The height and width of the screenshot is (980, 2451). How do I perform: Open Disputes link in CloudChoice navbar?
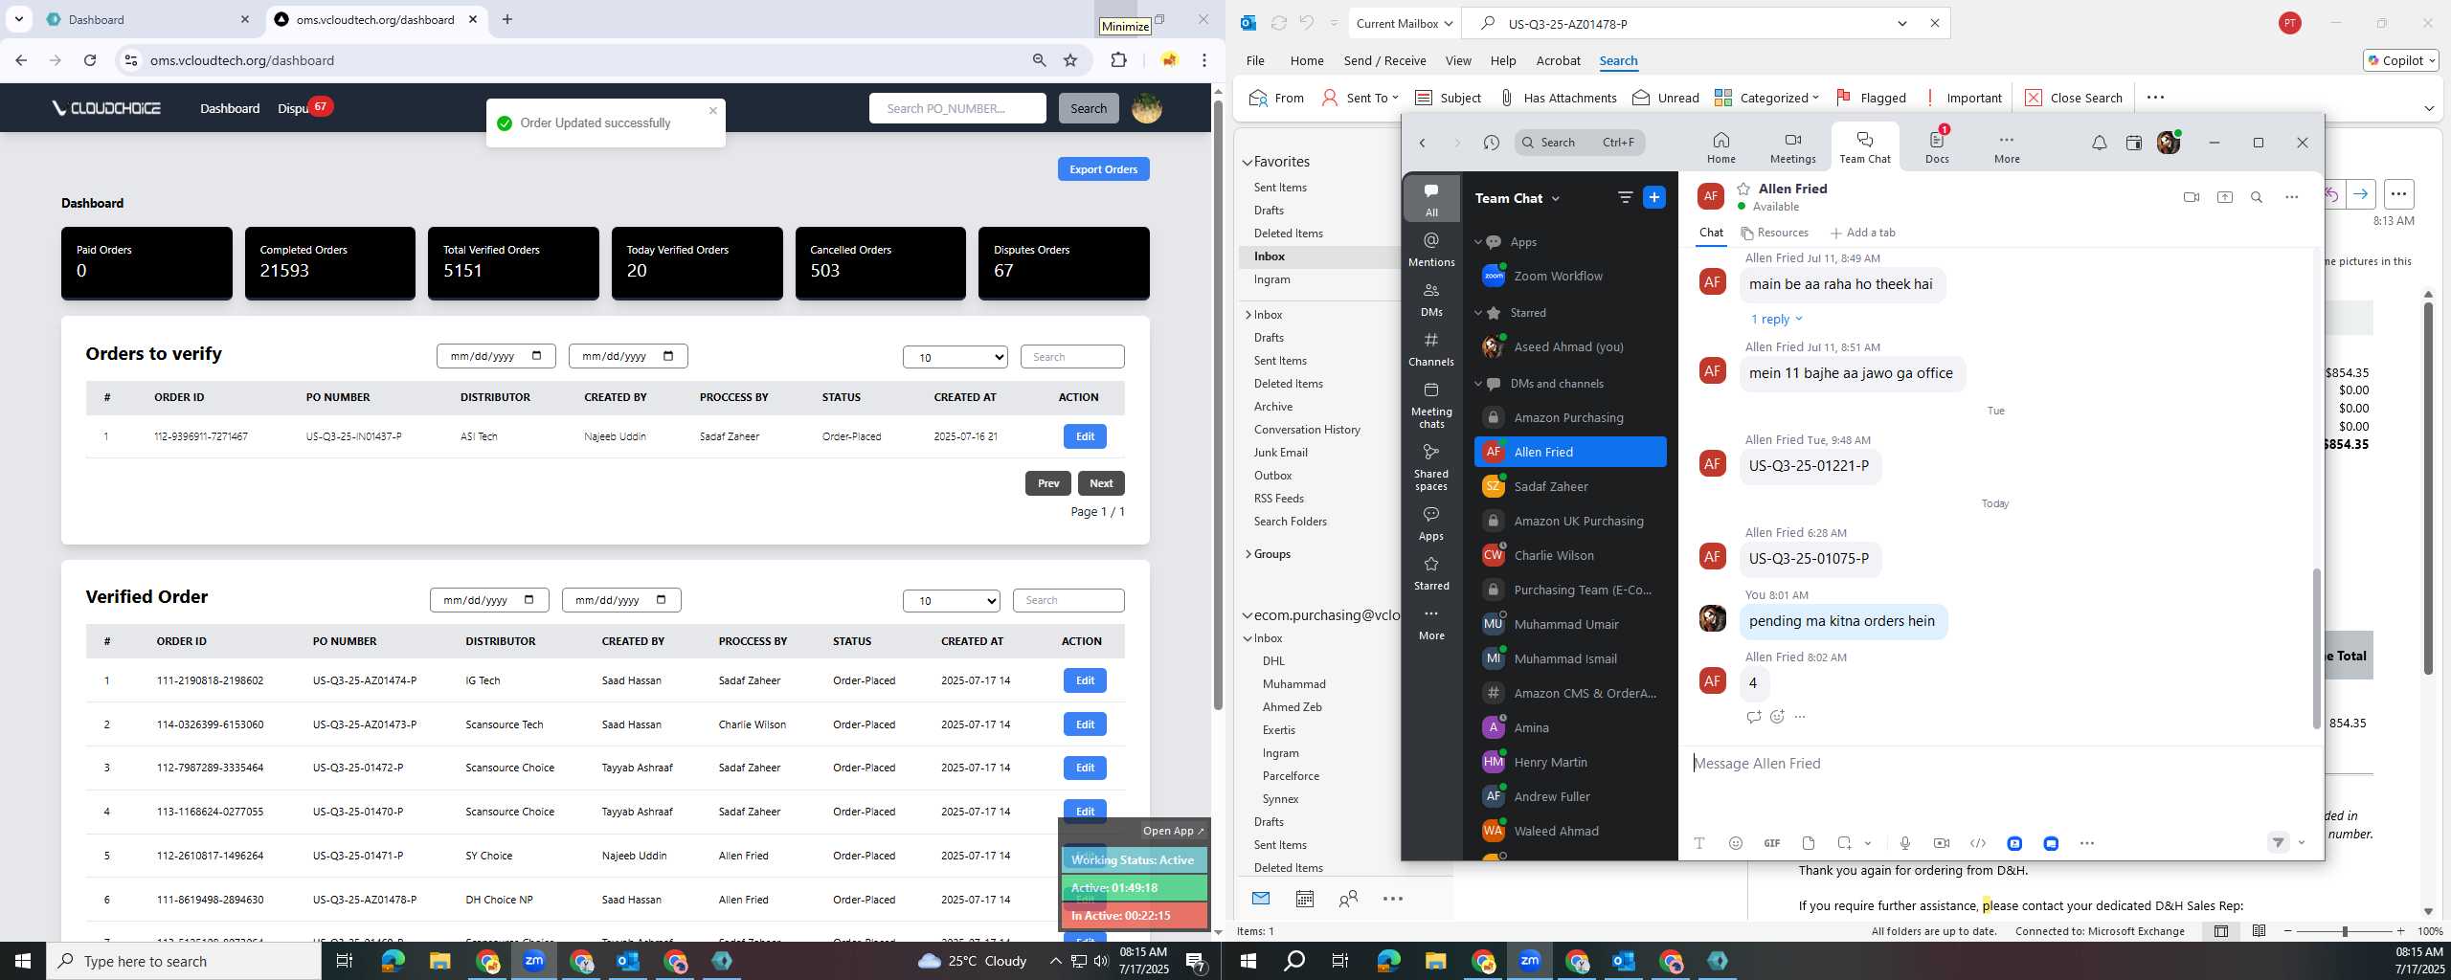[293, 108]
